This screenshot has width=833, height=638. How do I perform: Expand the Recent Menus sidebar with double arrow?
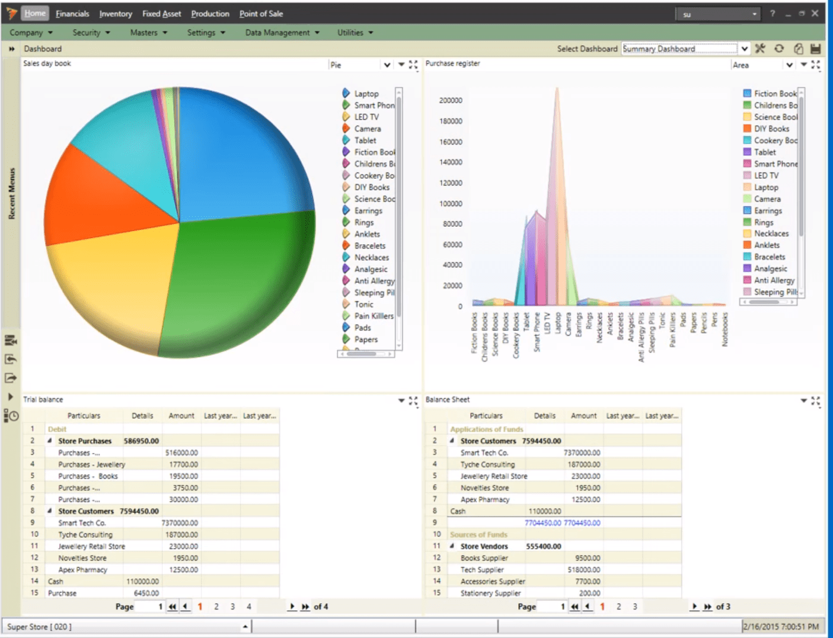point(11,49)
